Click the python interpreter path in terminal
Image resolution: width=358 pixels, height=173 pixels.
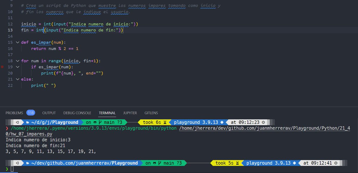(93, 128)
